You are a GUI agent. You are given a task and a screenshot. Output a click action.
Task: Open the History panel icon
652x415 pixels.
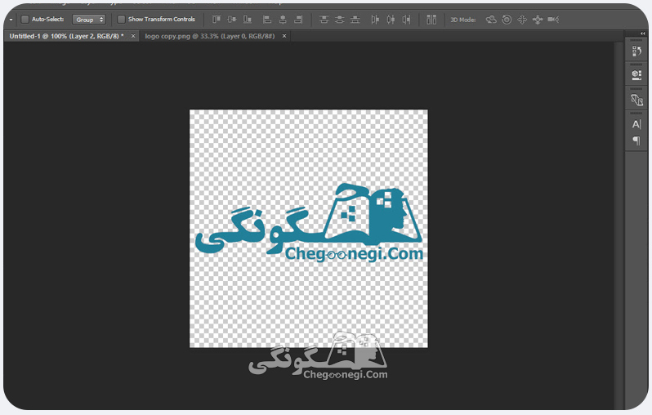(x=636, y=51)
